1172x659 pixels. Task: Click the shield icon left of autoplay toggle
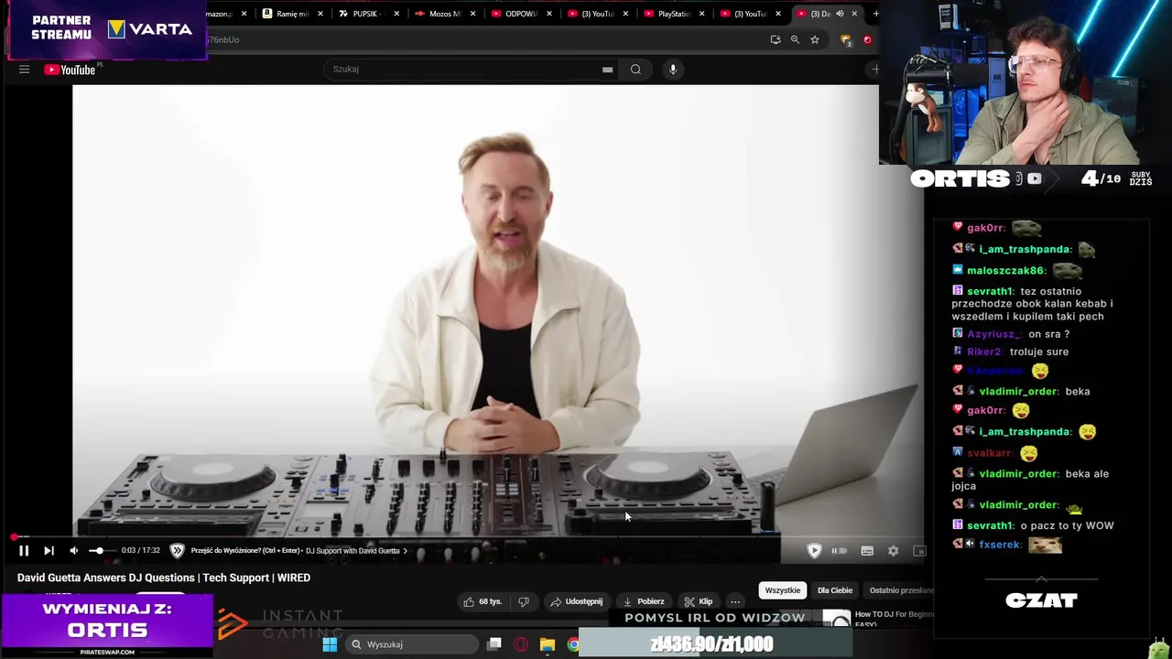click(814, 550)
